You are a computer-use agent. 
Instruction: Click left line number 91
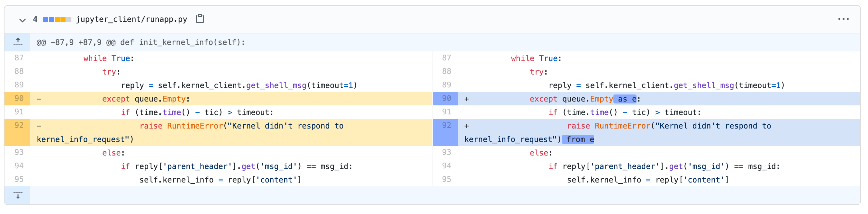tap(19, 112)
